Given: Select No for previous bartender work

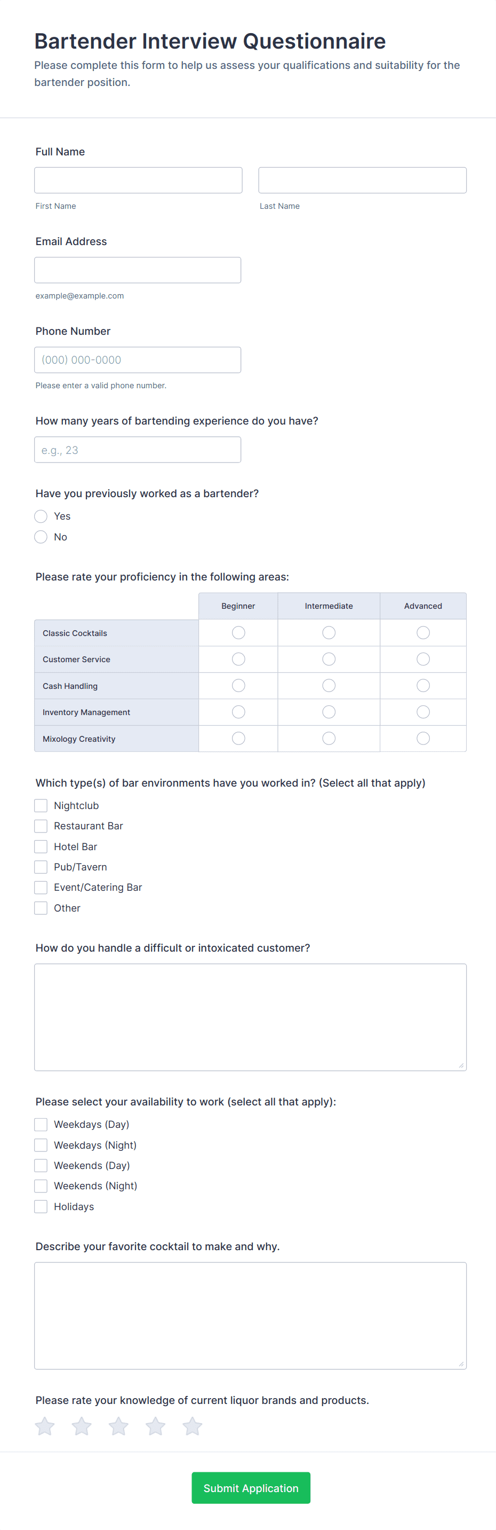Looking at the screenshot, I should click(41, 537).
